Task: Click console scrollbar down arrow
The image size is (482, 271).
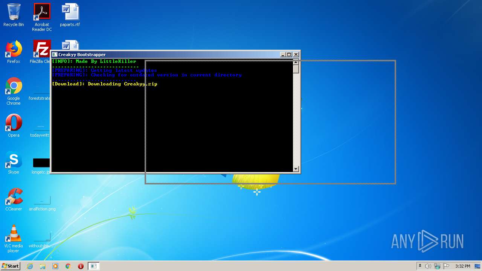Action: (296, 169)
